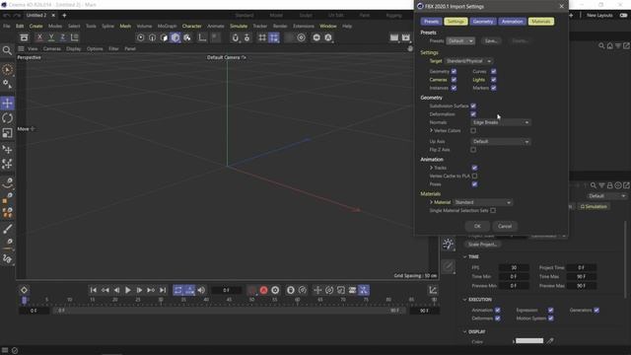Switch to the Animation tab in dialog

pyautogui.click(x=512, y=22)
